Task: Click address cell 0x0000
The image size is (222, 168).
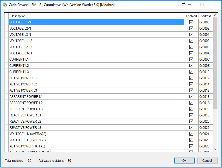Action: [206, 22]
